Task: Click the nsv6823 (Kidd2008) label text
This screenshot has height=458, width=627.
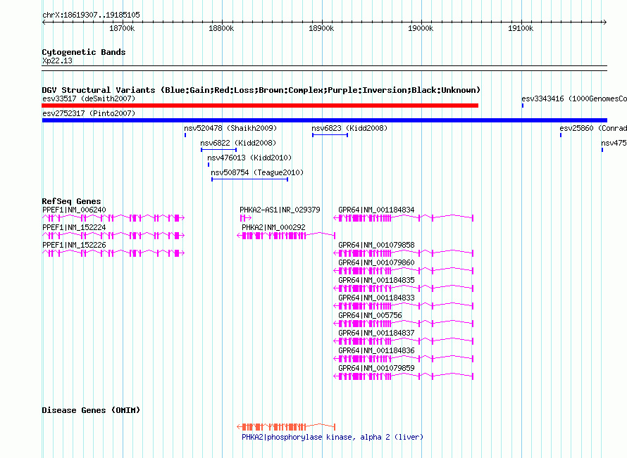Action: (x=349, y=128)
